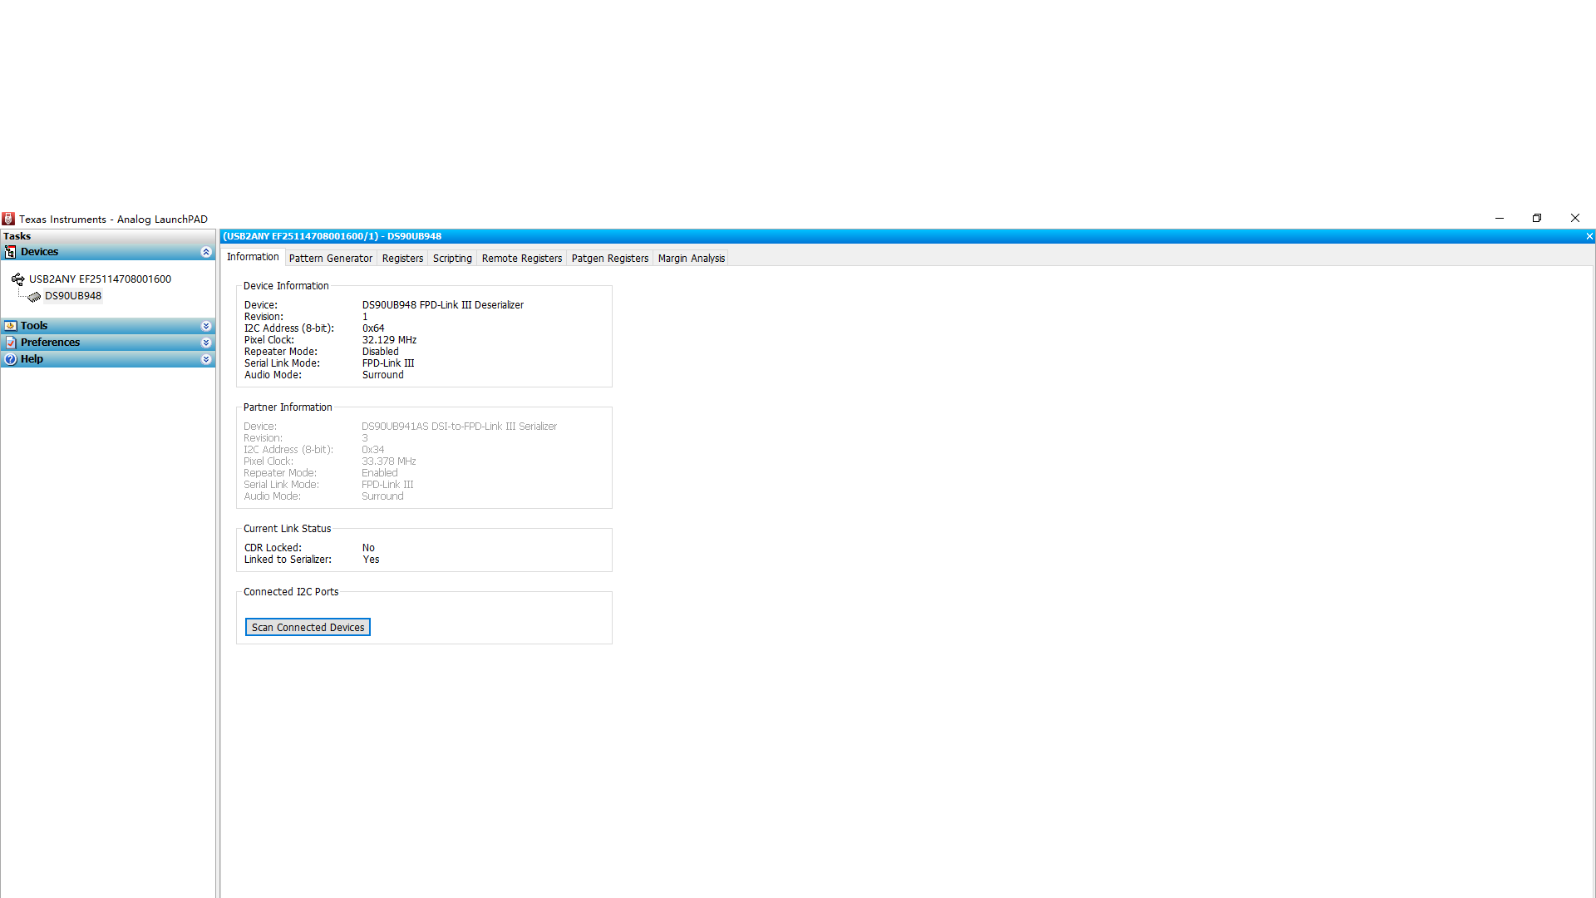1596x898 pixels.
Task: Click the Help question mark icon
Action: (x=10, y=359)
